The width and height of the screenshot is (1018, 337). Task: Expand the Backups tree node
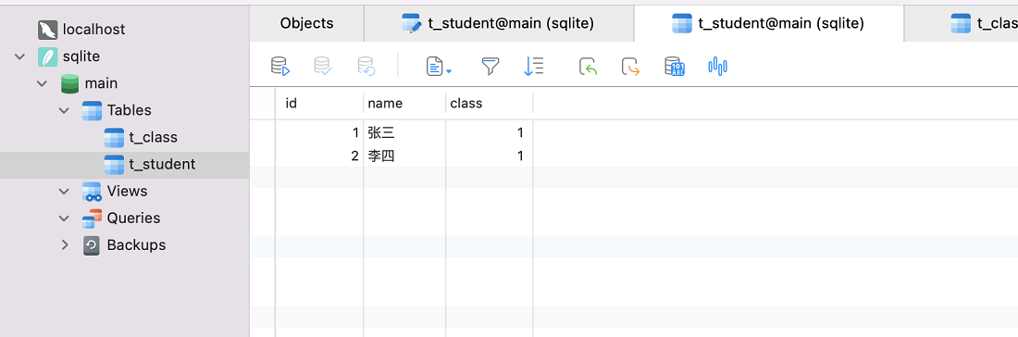click(x=64, y=245)
